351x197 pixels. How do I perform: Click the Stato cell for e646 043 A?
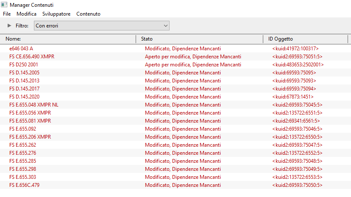click(183, 49)
